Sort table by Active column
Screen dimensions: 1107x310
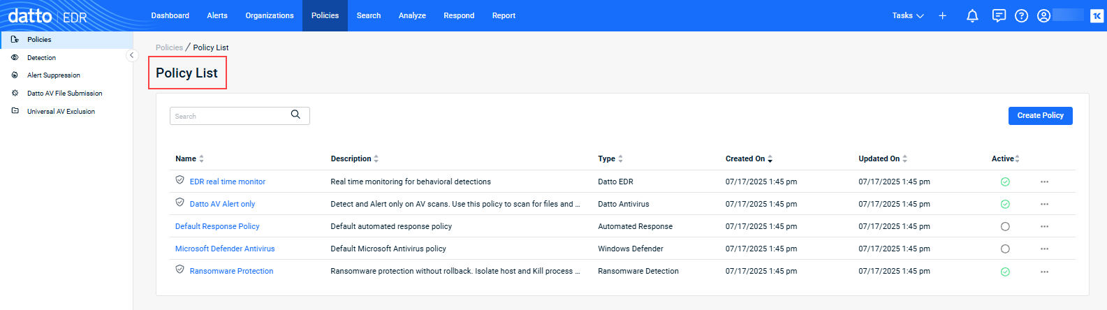click(x=1006, y=158)
